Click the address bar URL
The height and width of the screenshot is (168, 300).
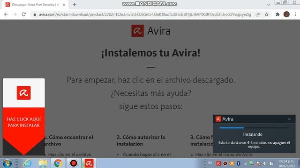click(145, 14)
